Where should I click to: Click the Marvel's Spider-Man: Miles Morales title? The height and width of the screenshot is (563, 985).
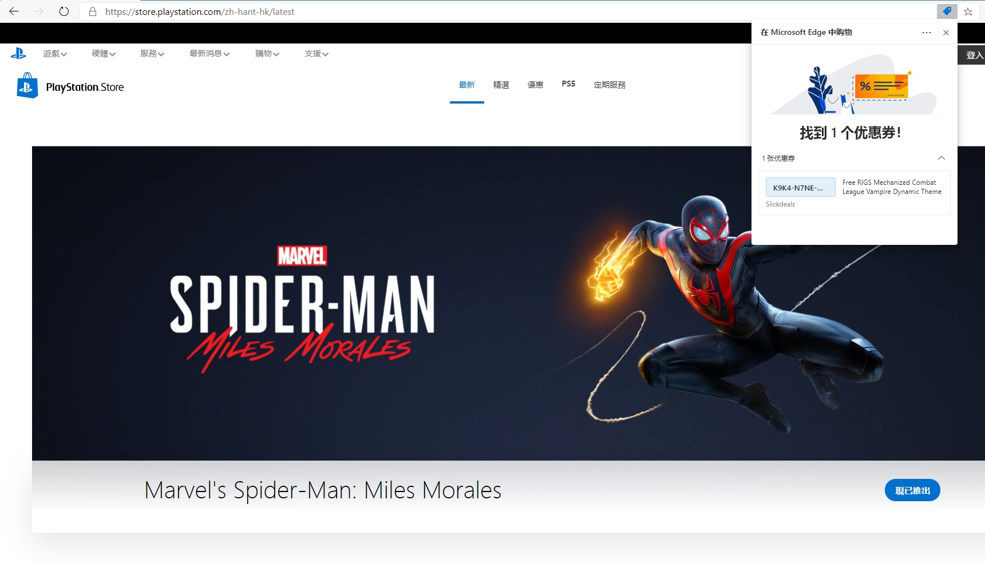tap(323, 490)
